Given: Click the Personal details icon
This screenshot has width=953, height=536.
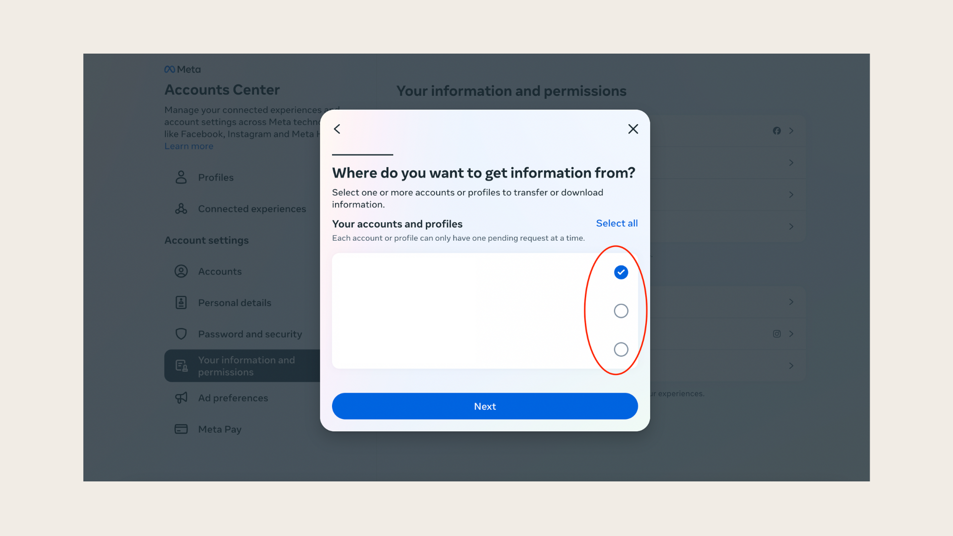Looking at the screenshot, I should point(181,302).
